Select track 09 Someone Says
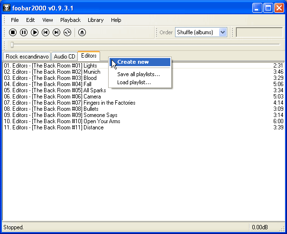Viewport: 287px width, 234px height. [143, 115]
